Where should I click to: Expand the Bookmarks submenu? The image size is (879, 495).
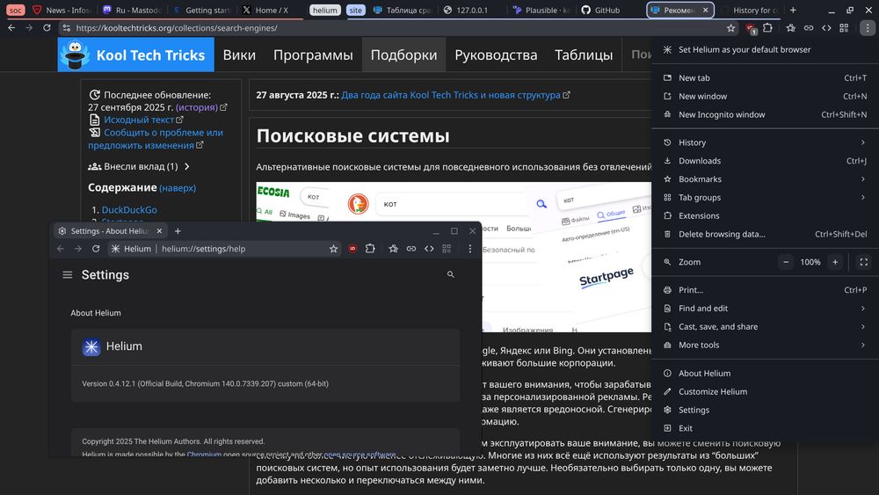point(766,178)
